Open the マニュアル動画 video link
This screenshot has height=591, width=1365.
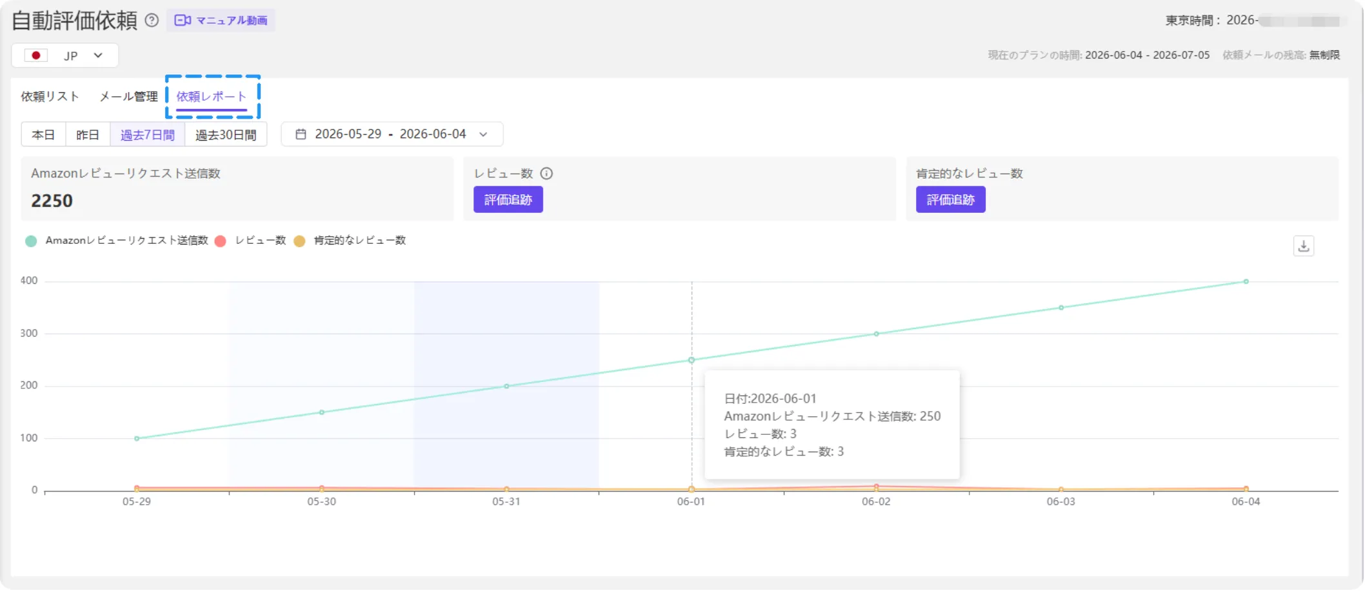[x=221, y=21]
